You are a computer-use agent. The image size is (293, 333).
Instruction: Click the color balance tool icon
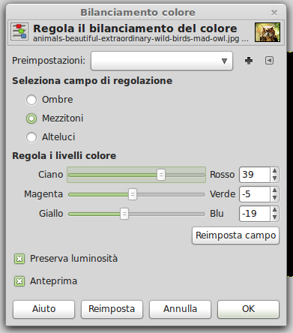point(19,31)
